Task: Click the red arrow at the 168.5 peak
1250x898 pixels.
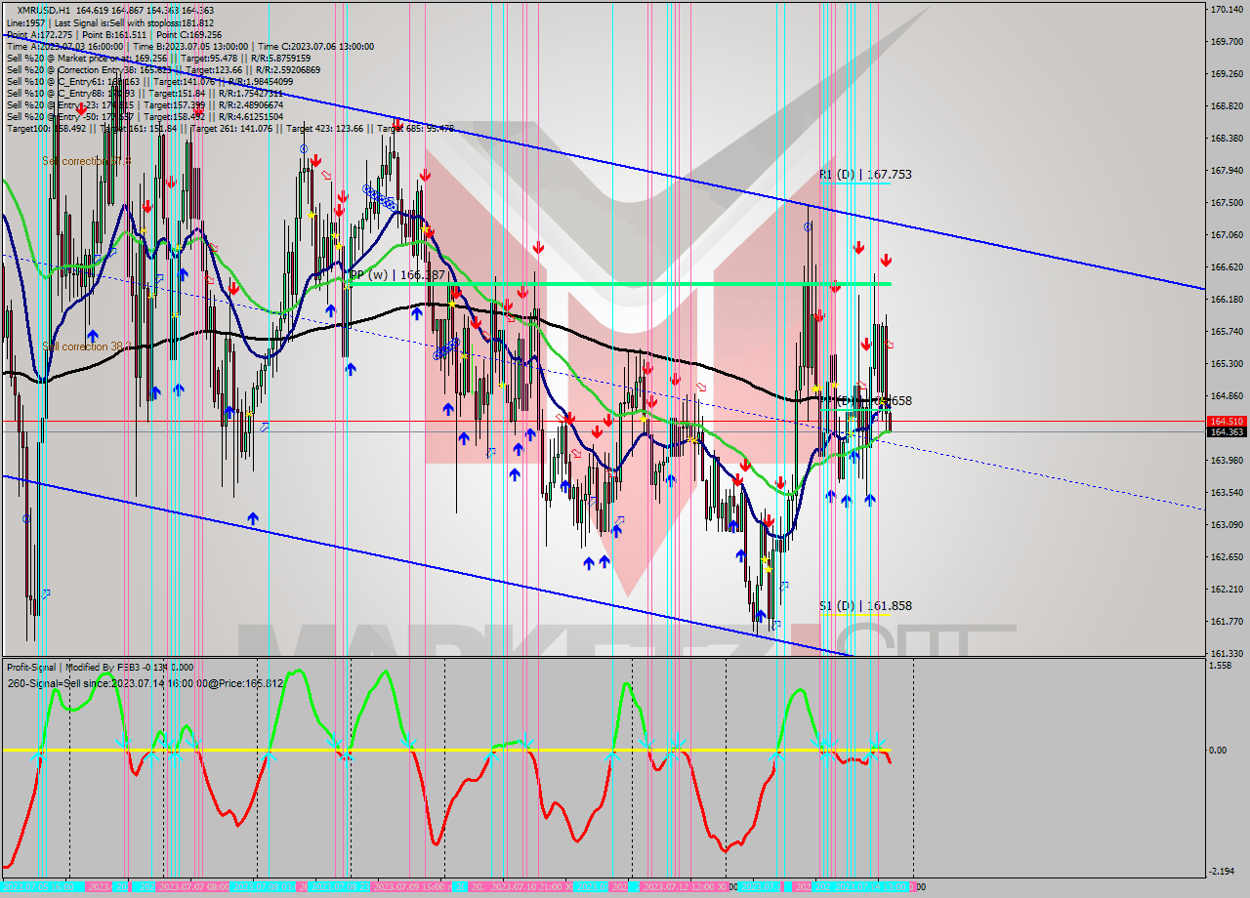Action: pos(397,124)
